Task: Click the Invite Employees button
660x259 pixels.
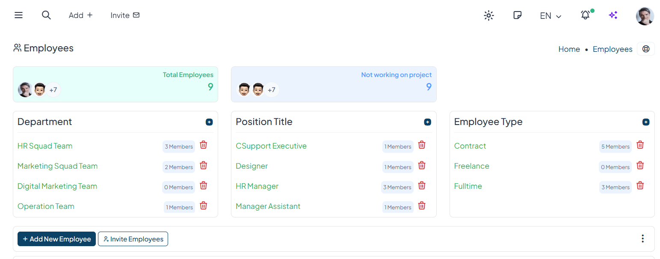Action: (133, 239)
